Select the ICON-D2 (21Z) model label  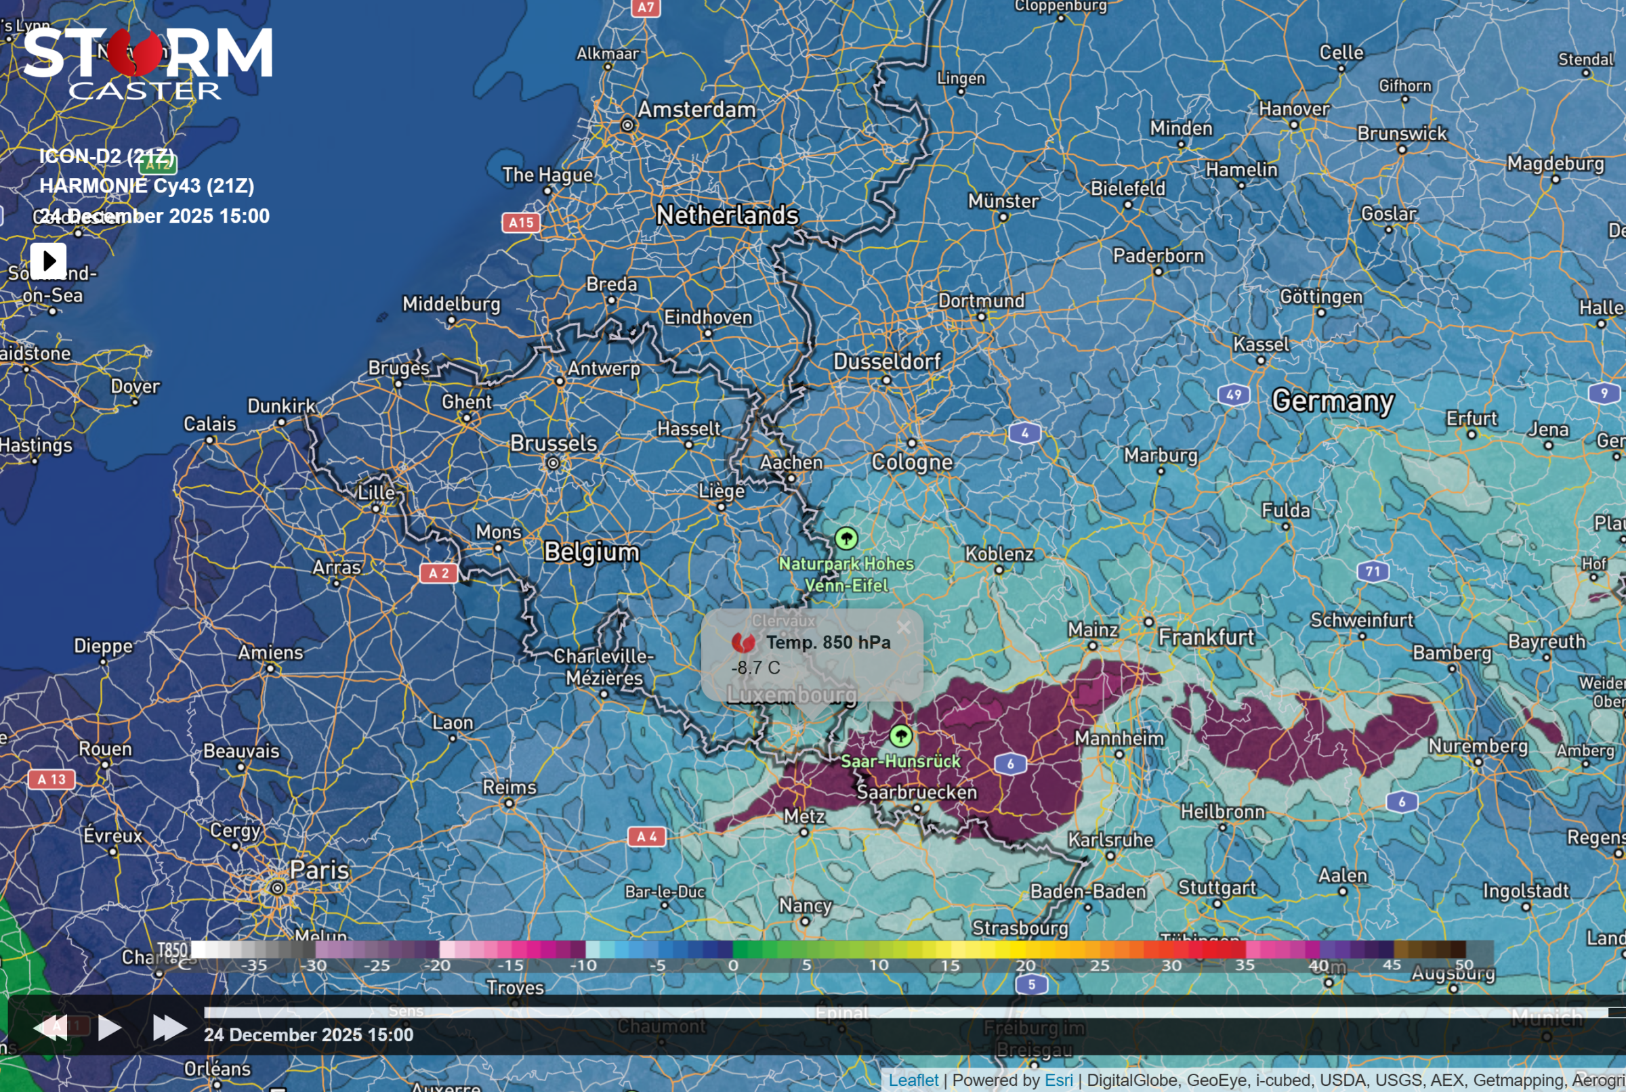(x=106, y=156)
